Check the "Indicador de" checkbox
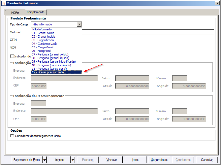 coord(12,56)
